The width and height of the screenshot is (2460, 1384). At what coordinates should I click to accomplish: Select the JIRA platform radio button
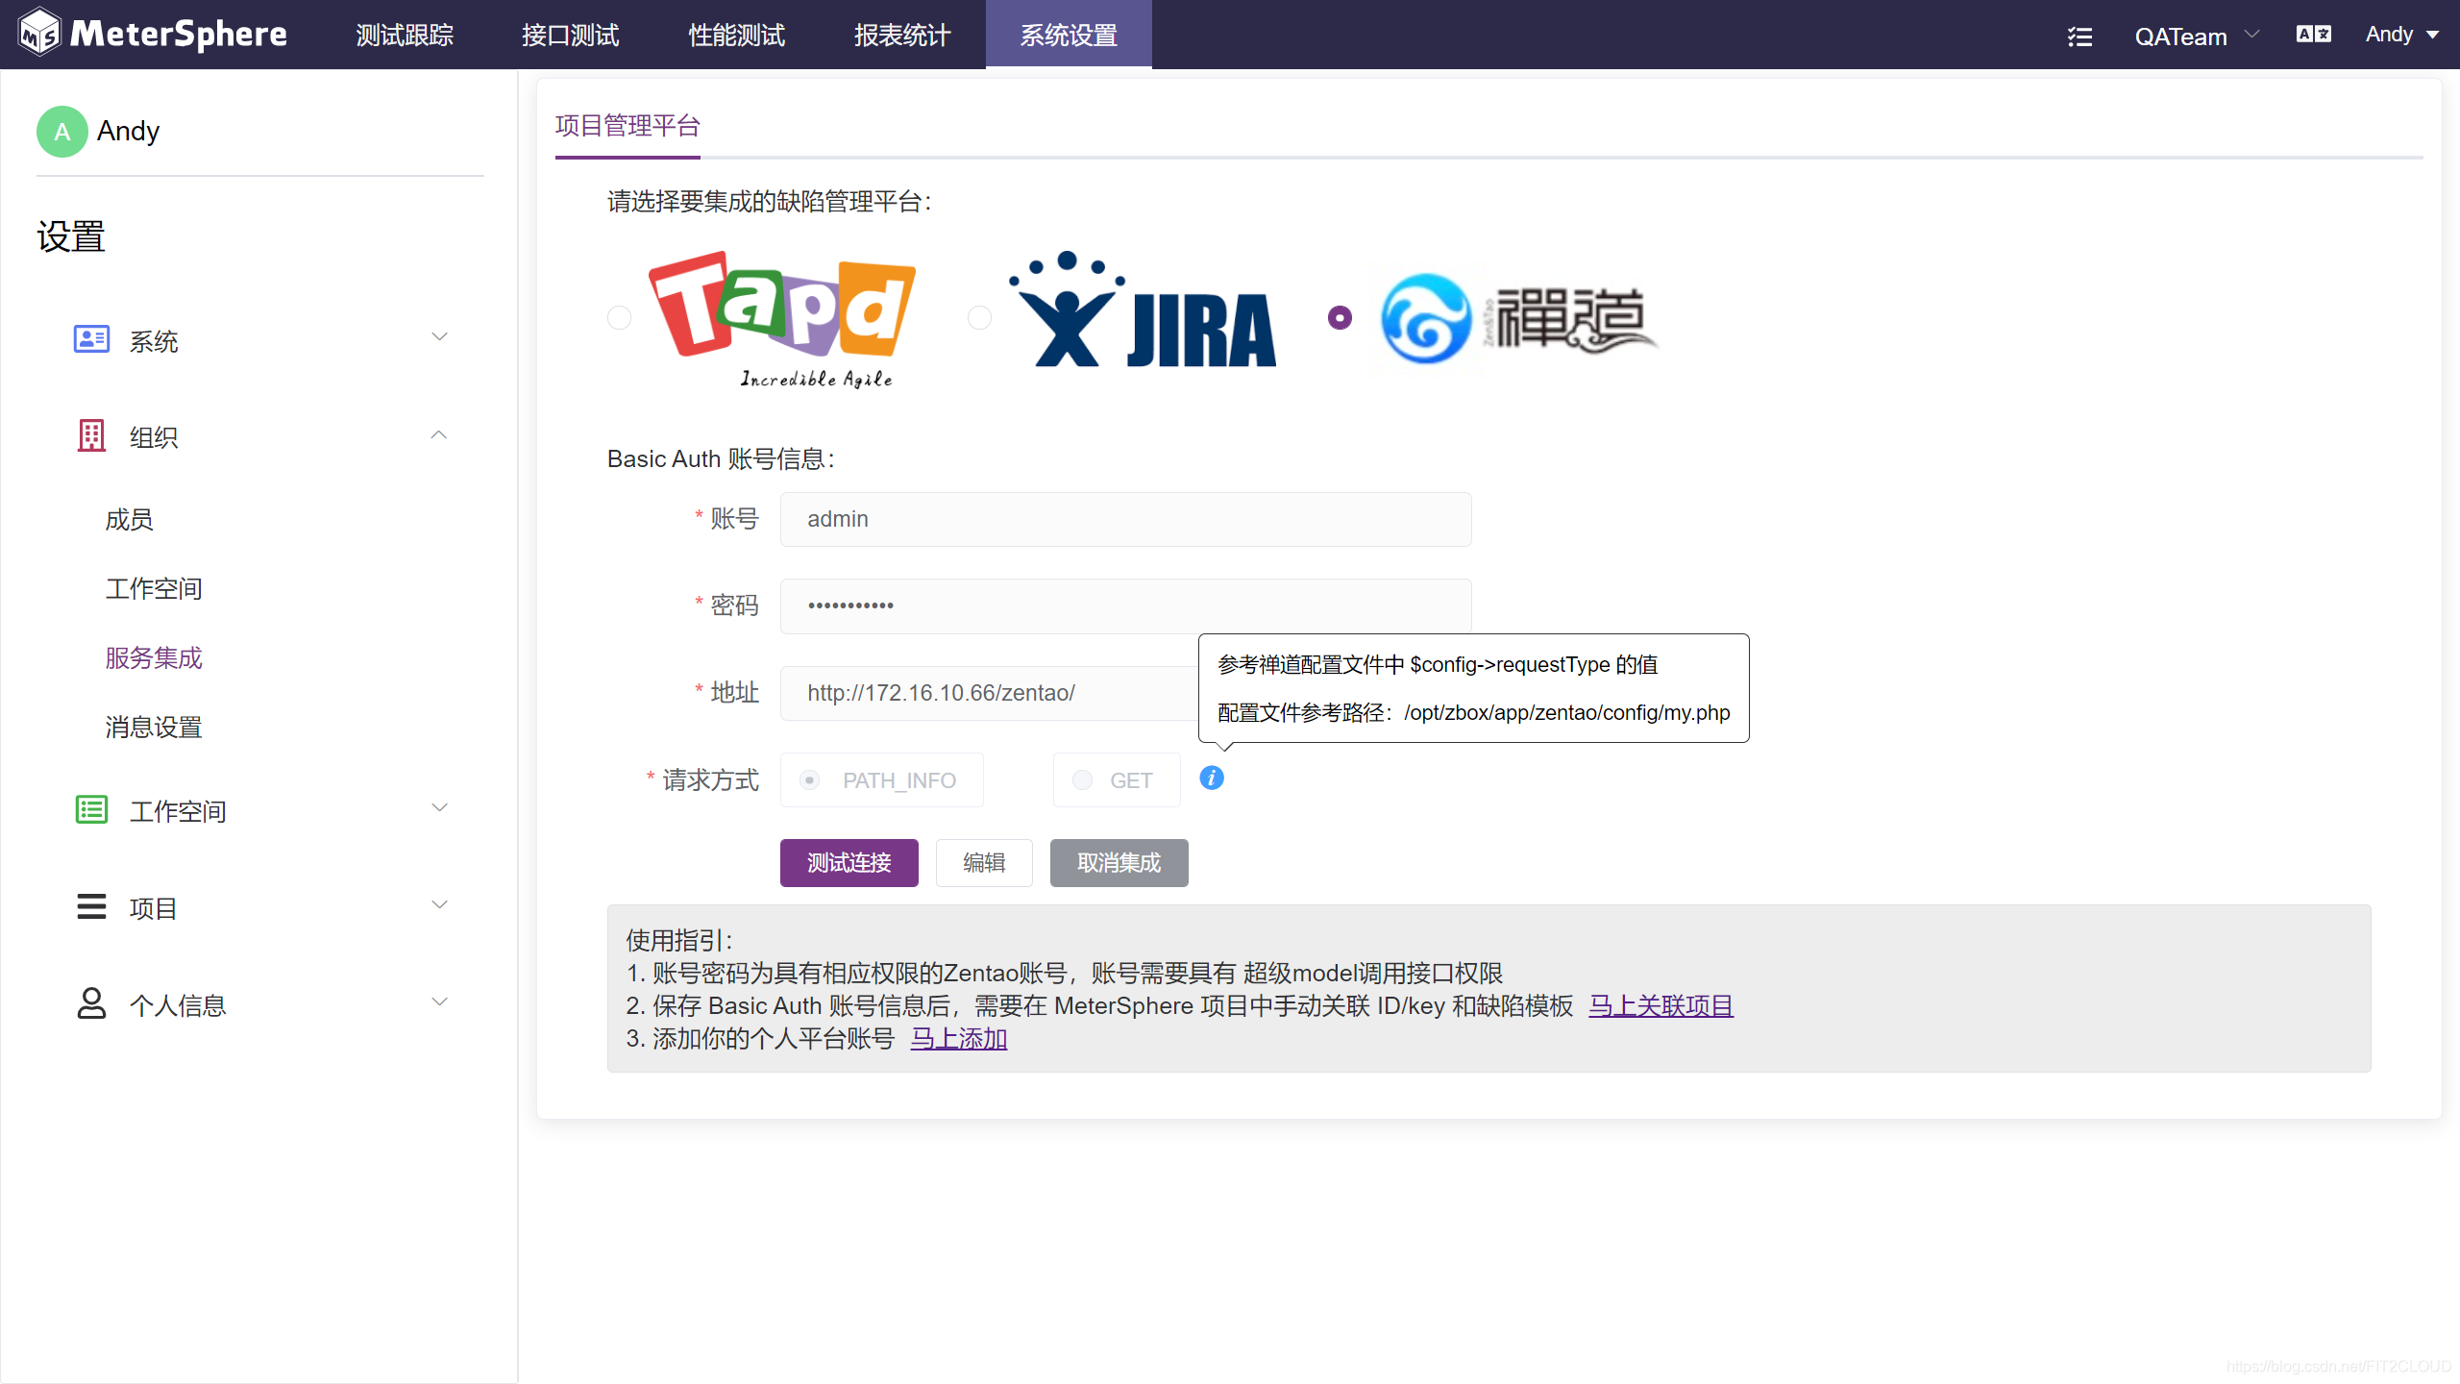click(x=979, y=317)
